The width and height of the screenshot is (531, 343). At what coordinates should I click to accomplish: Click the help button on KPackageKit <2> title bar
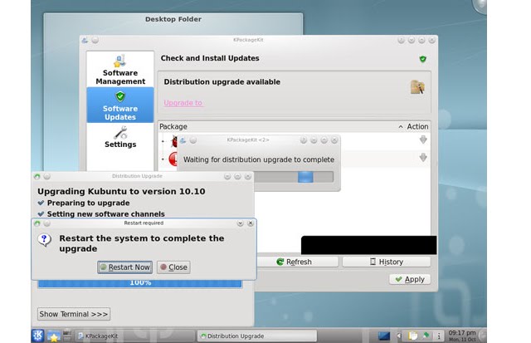304,140
